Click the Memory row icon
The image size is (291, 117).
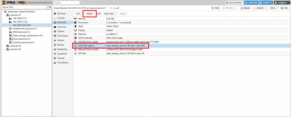click(x=75, y=19)
